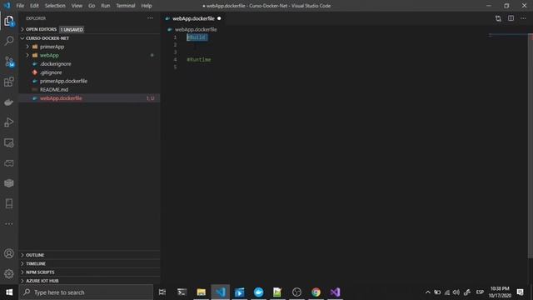Image resolution: width=533 pixels, height=300 pixels.
Task: Select the webApp.dockerfile editor tab
Action: (x=193, y=18)
